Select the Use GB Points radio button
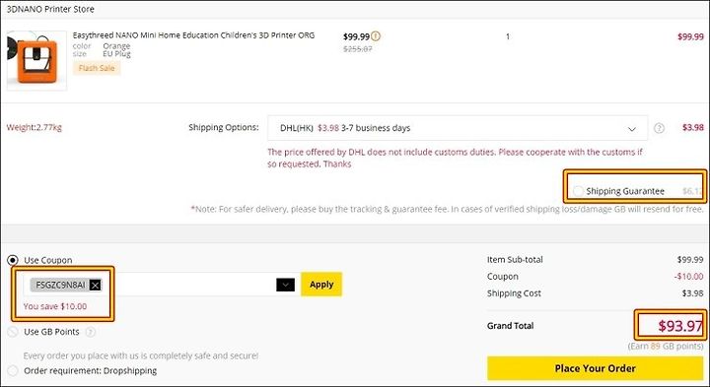Viewport: 710px width, 387px height. (x=13, y=332)
